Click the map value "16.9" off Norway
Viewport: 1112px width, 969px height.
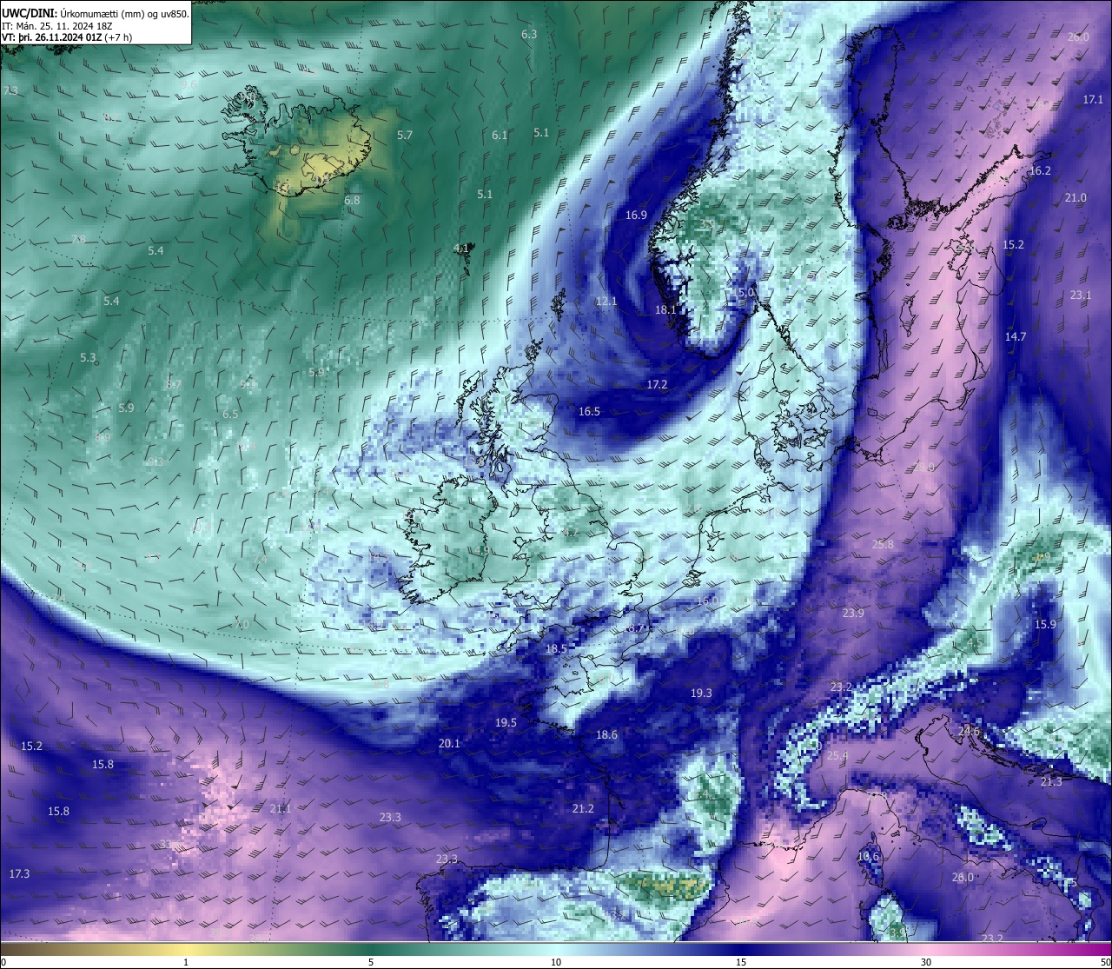coord(637,215)
